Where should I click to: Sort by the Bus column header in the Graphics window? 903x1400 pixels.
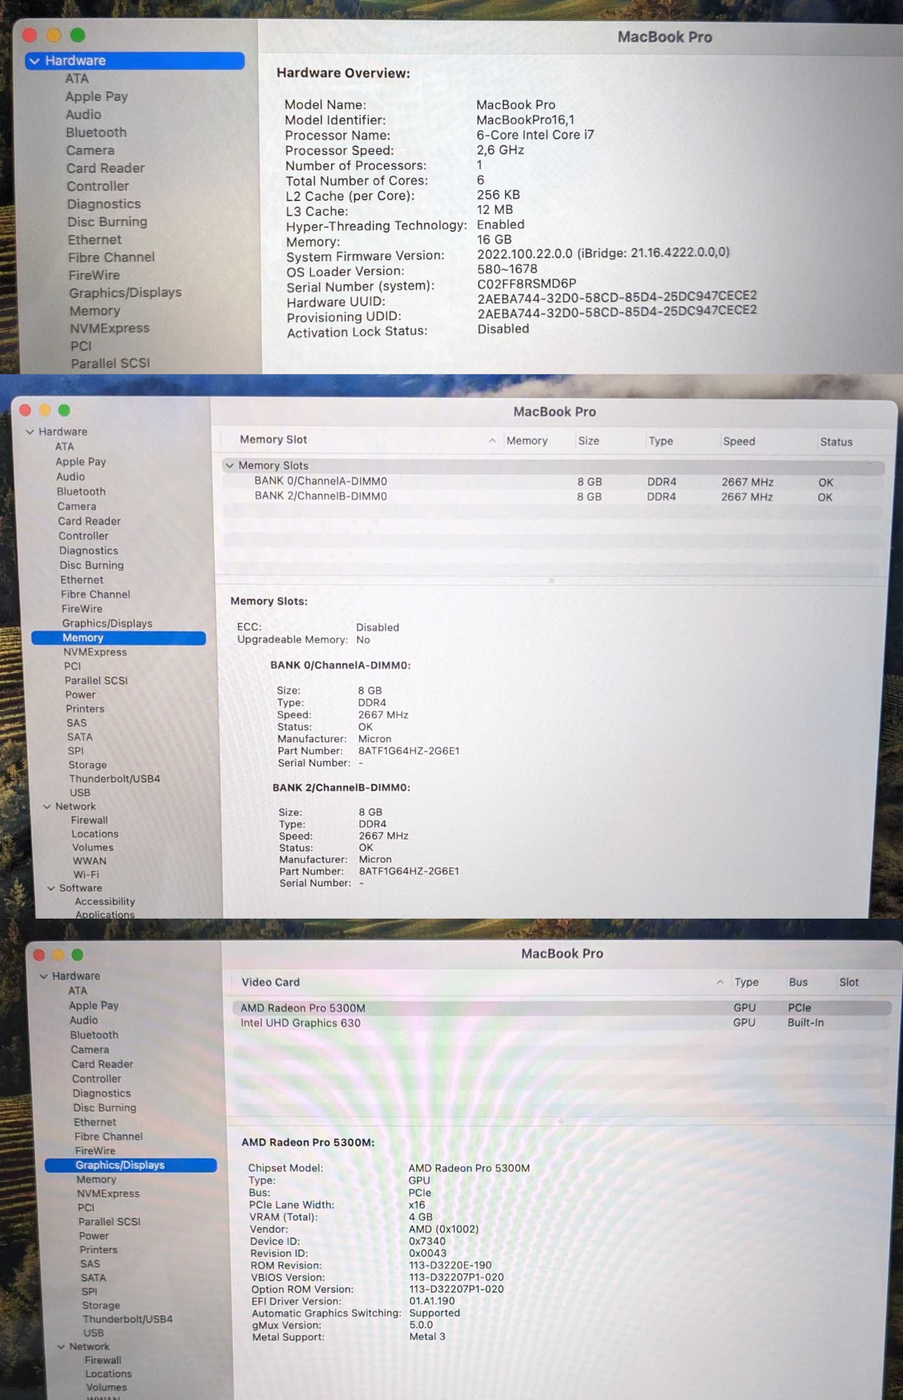(798, 982)
